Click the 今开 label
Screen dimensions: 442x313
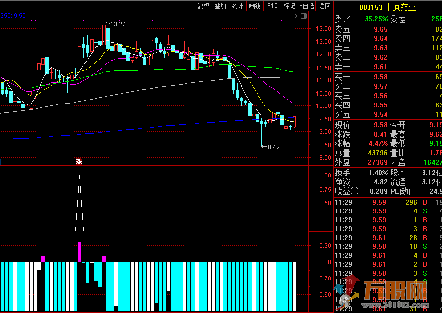[398, 125]
